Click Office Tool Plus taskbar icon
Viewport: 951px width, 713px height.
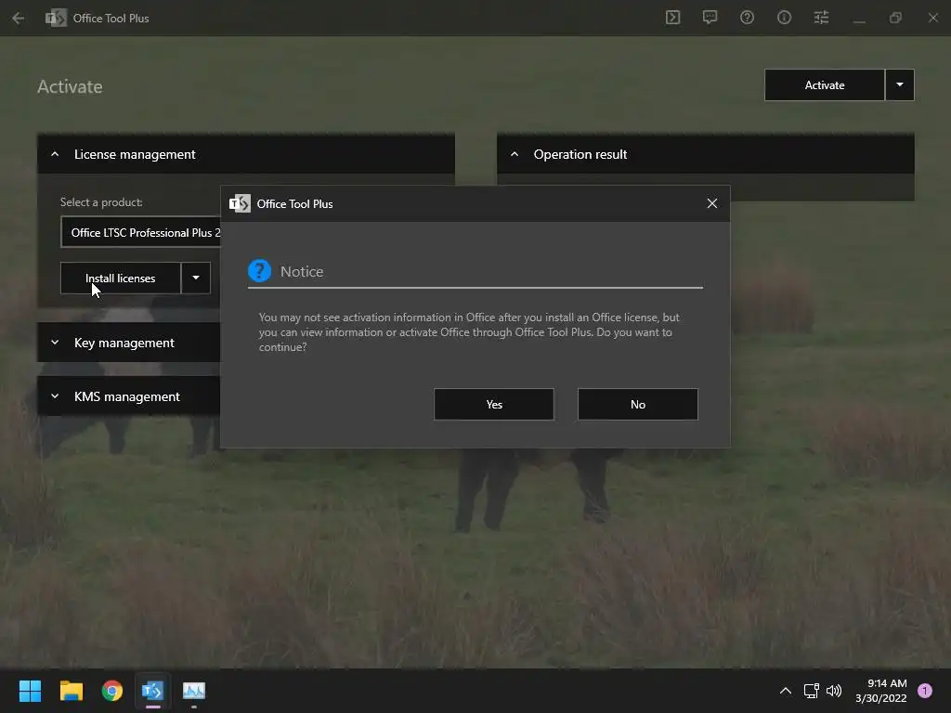tap(153, 691)
